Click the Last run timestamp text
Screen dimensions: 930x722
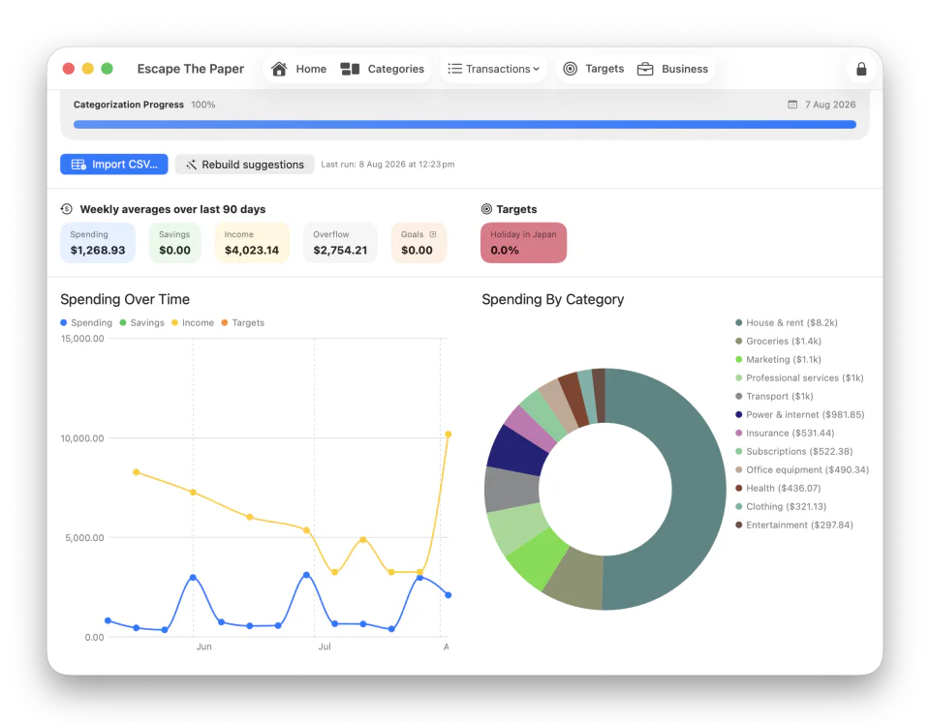pyautogui.click(x=387, y=165)
